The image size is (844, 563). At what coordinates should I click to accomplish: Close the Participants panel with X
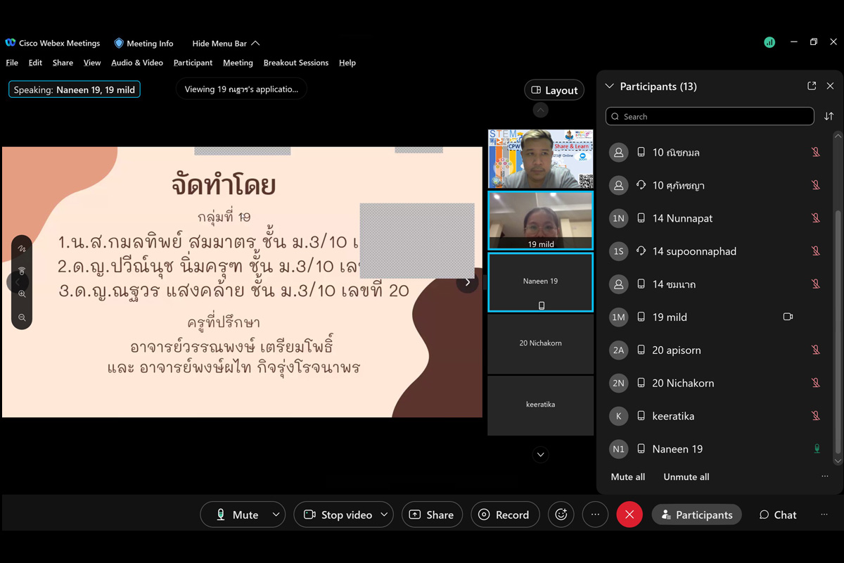click(830, 86)
